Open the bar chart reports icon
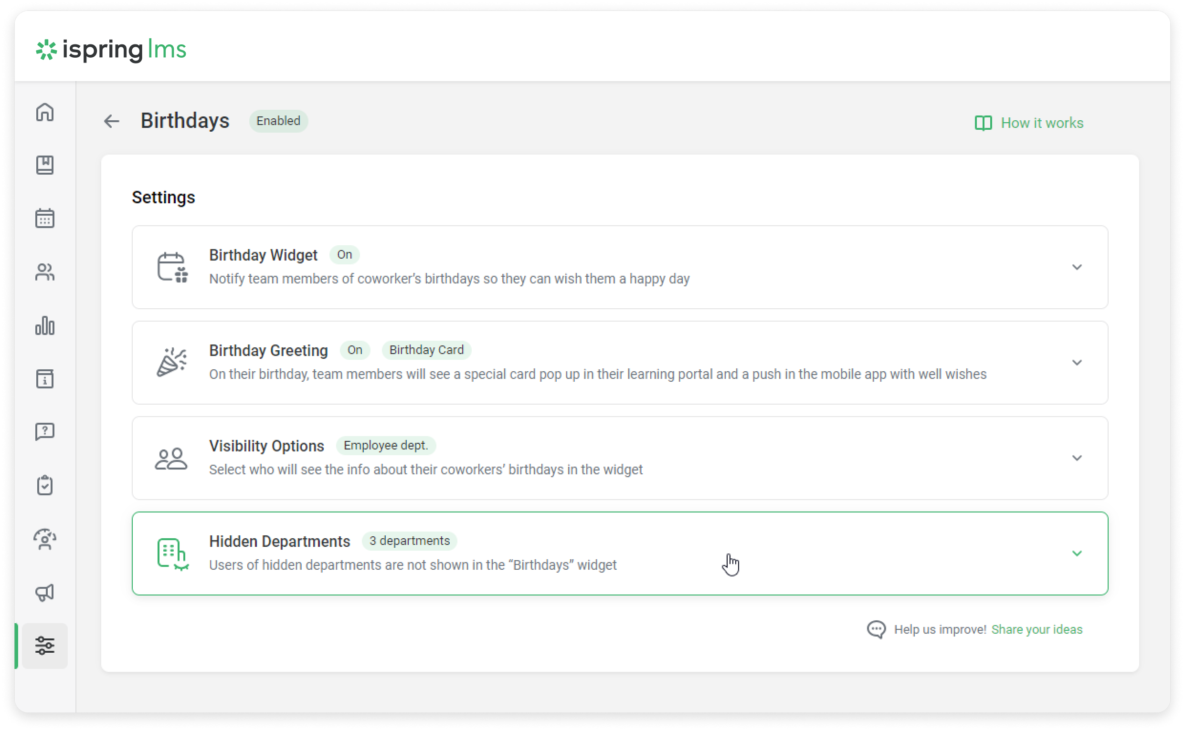This screenshot has height=731, width=1185. click(45, 325)
